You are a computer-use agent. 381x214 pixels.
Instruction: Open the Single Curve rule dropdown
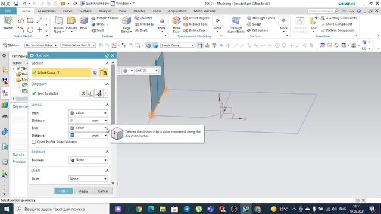pos(177,45)
